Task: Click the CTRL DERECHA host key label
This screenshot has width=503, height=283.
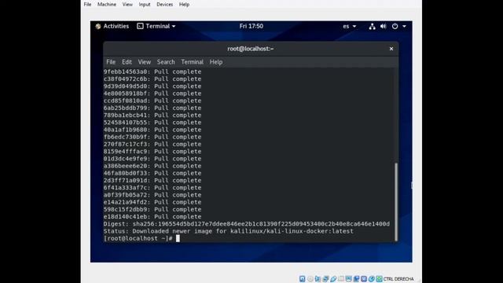Action: pos(398,279)
